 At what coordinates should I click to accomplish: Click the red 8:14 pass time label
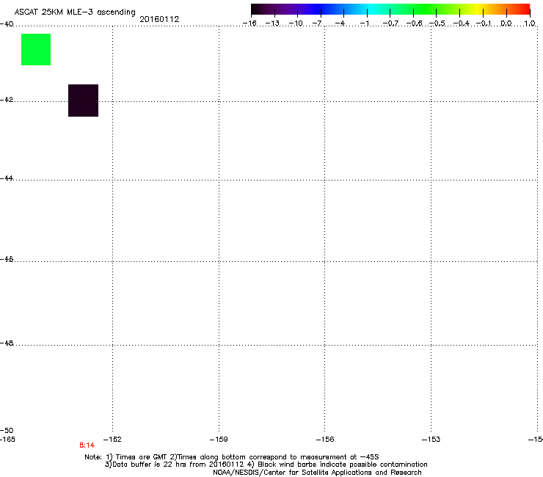pyautogui.click(x=87, y=445)
